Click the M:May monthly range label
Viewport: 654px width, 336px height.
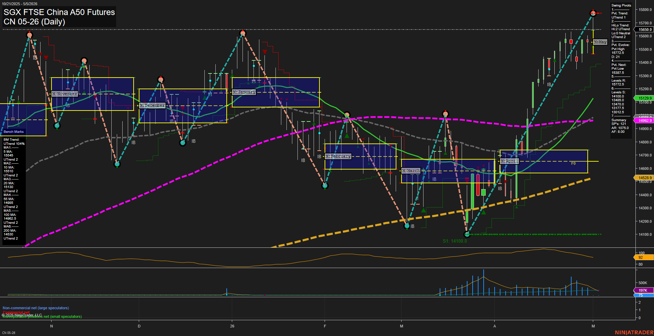click(x=600, y=42)
